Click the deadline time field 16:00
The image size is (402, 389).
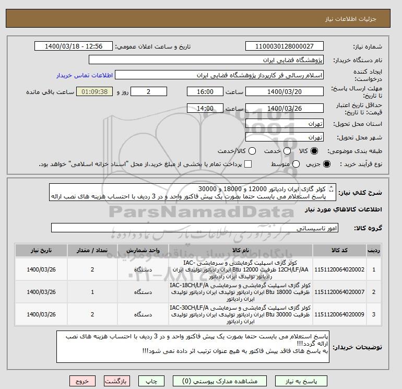pyautogui.click(x=205, y=91)
